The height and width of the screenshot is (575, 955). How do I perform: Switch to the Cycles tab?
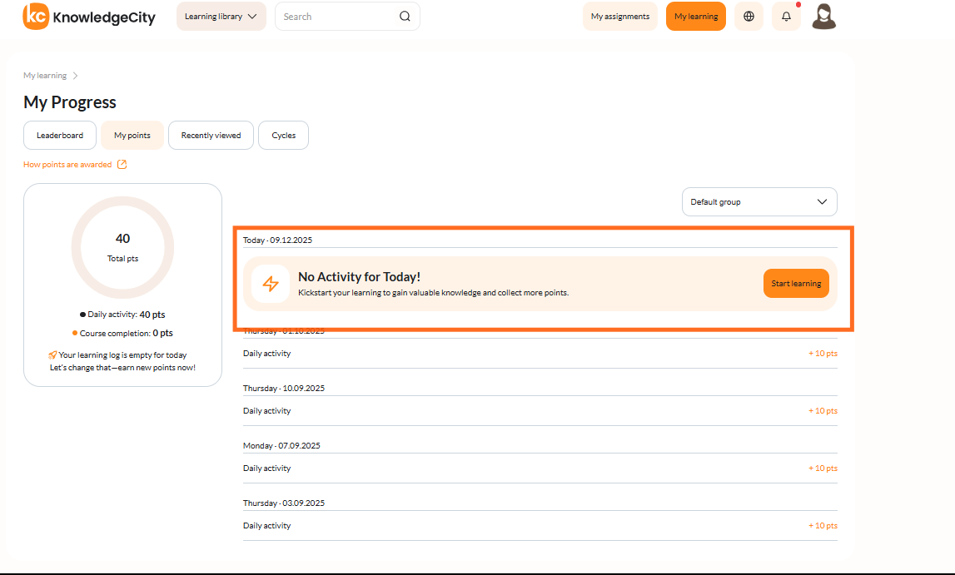pyautogui.click(x=283, y=135)
